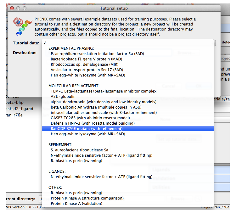The height and width of the screenshot is (214, 236).
Task: Choose S. aureofaciens ribonuclease Sa
Action: click(x=79, y=150)
